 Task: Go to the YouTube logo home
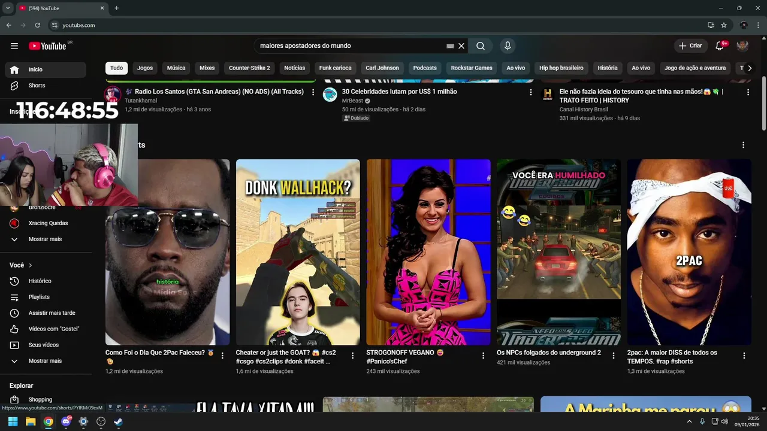click(x=47, y=46)
